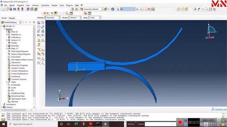Expand the Materials (1) tree node
The width and height of the screenshot is (227, 127).
(x=7, y=35)
